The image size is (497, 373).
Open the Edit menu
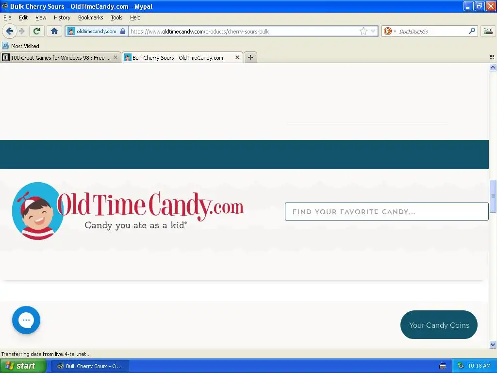(23, 17)
